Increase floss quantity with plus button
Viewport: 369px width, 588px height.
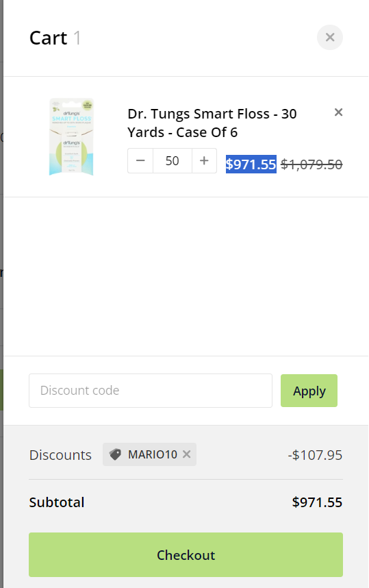pyautogui.click(x=204, y=161)
